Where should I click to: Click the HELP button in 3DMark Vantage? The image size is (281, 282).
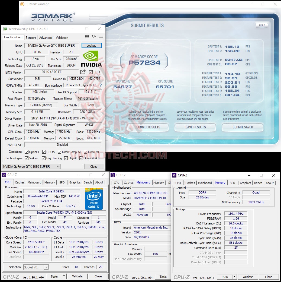click(x=262, y=25)
